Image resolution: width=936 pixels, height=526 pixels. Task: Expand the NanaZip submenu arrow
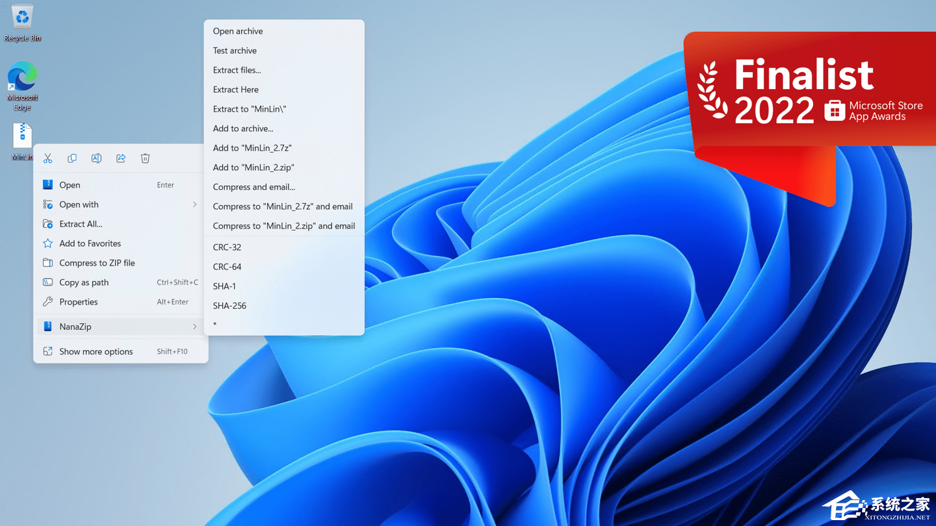[194, 327]
